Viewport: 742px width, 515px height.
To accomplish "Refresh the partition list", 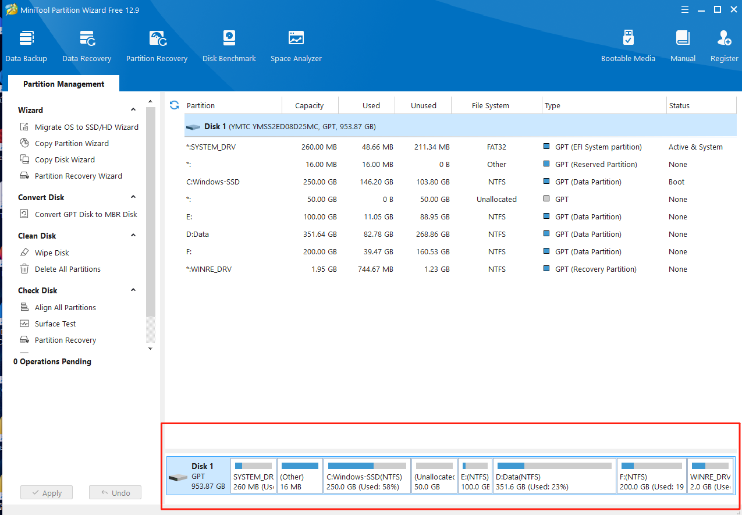I will pos(174,105).
